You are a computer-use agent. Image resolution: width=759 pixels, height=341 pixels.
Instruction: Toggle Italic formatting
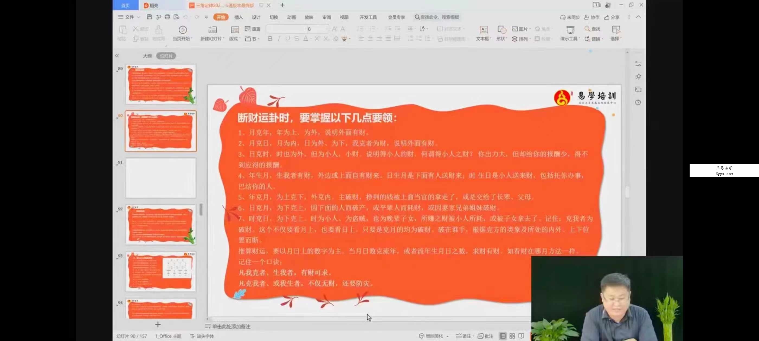coord(279,38)
